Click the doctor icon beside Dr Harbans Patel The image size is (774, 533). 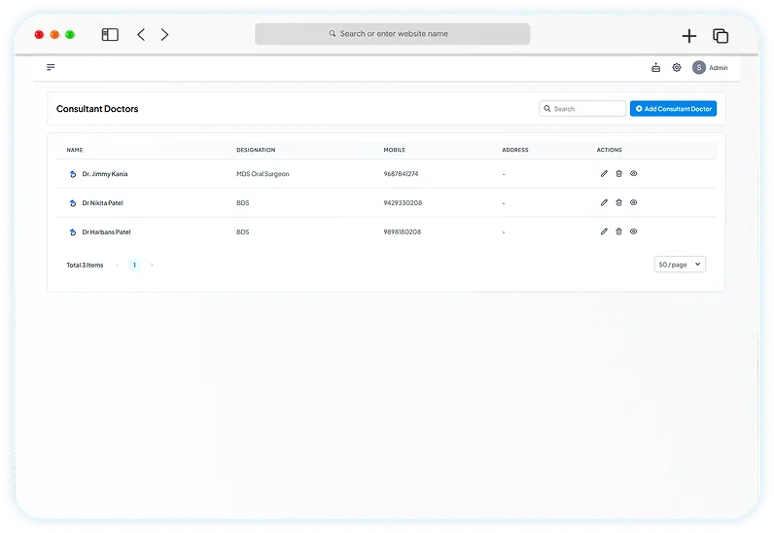tap(73, 232)
